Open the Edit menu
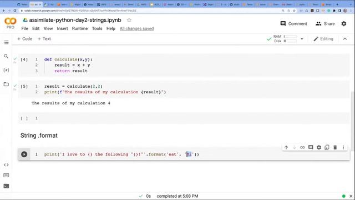The width and height of the screenshot is (355, 200). [x=35, y=28]
